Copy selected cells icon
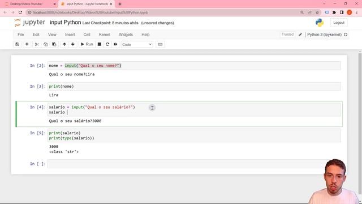Screen dimensions: 362x204 pyautogui.click(x=45, y=44)
